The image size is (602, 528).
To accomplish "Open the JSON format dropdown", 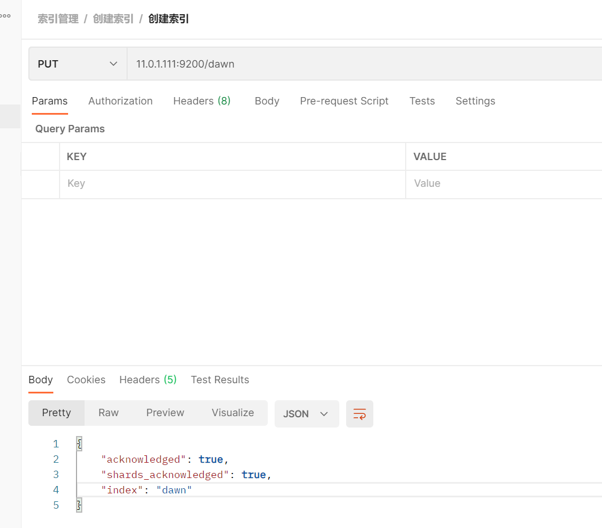I will pyautogui.click(x=306, y=414).
